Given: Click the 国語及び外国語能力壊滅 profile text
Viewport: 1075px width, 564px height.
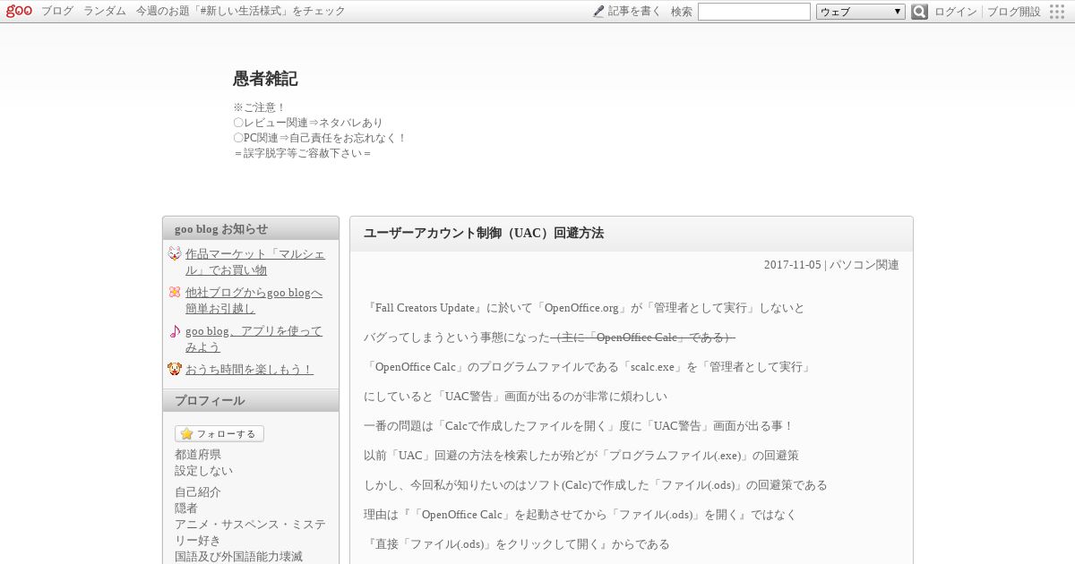Looking at the screenshot, I should 238,557.
